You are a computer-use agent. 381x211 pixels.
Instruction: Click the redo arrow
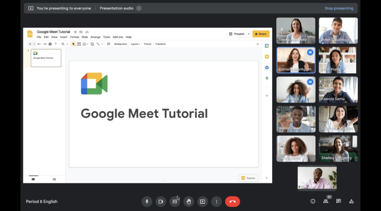(x=45, y=44)
